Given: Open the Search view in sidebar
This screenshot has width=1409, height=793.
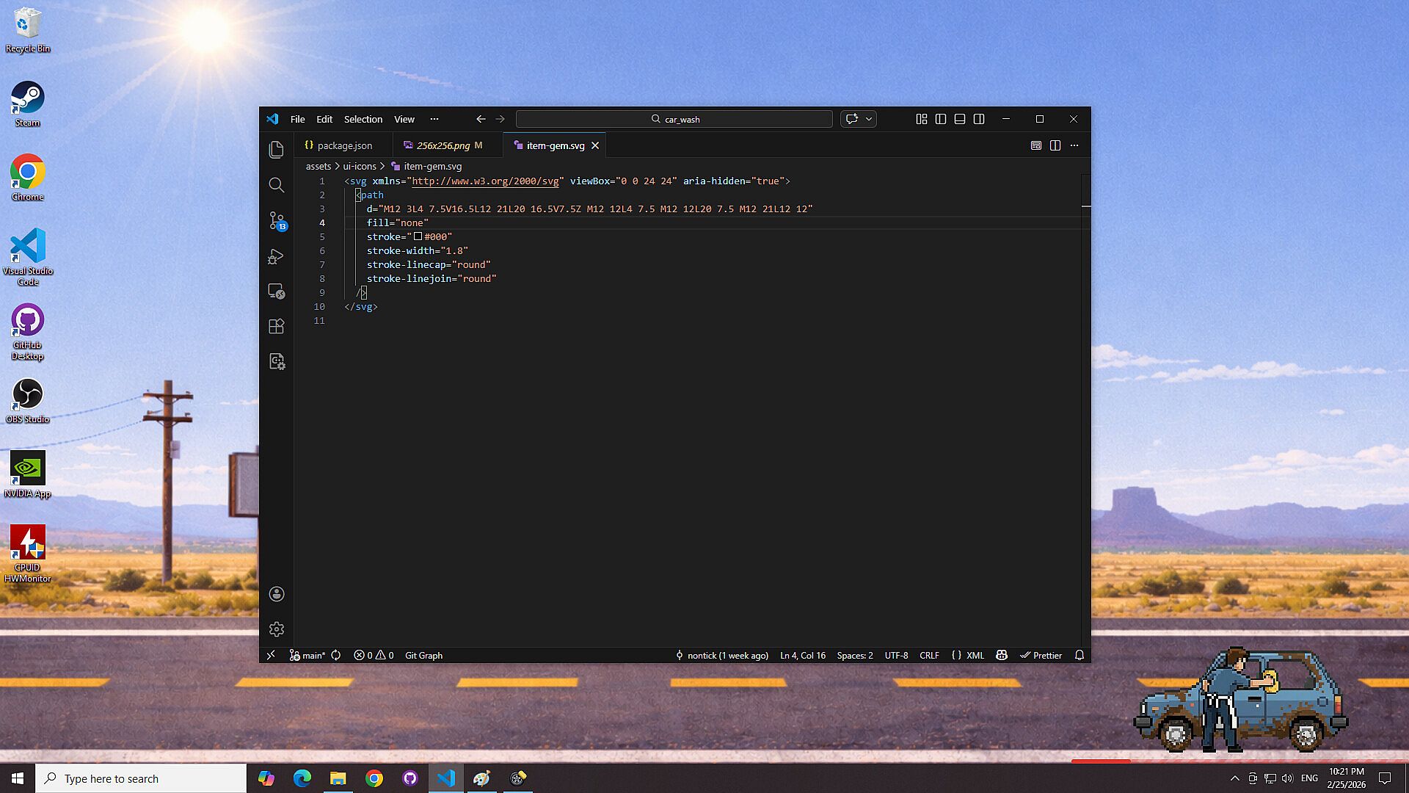Looking at the screenshot, I should click(277, 185).
